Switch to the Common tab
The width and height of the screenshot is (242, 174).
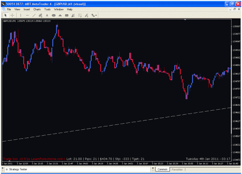[x=162, y=169]
